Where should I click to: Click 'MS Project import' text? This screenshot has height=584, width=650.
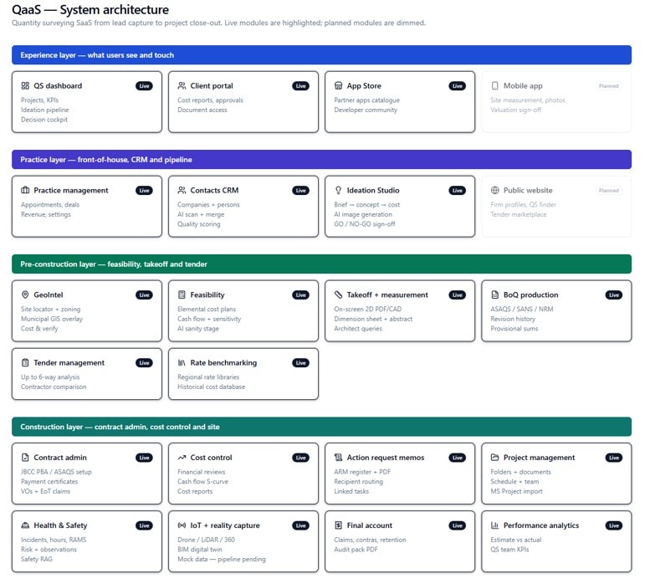[x=516, y=492]
